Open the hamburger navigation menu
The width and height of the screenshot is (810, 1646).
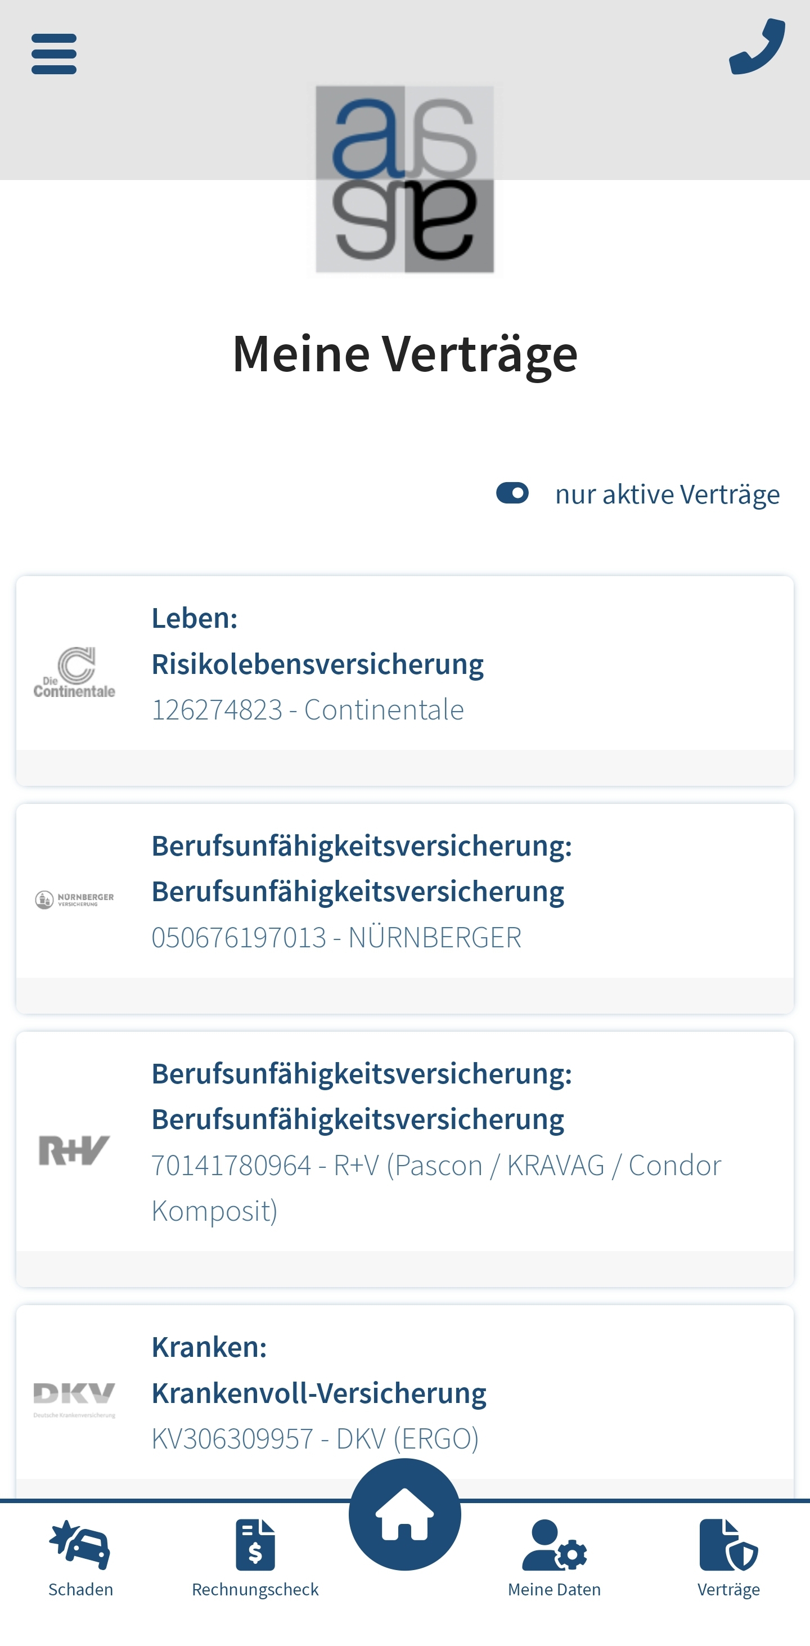click(53, 53)
